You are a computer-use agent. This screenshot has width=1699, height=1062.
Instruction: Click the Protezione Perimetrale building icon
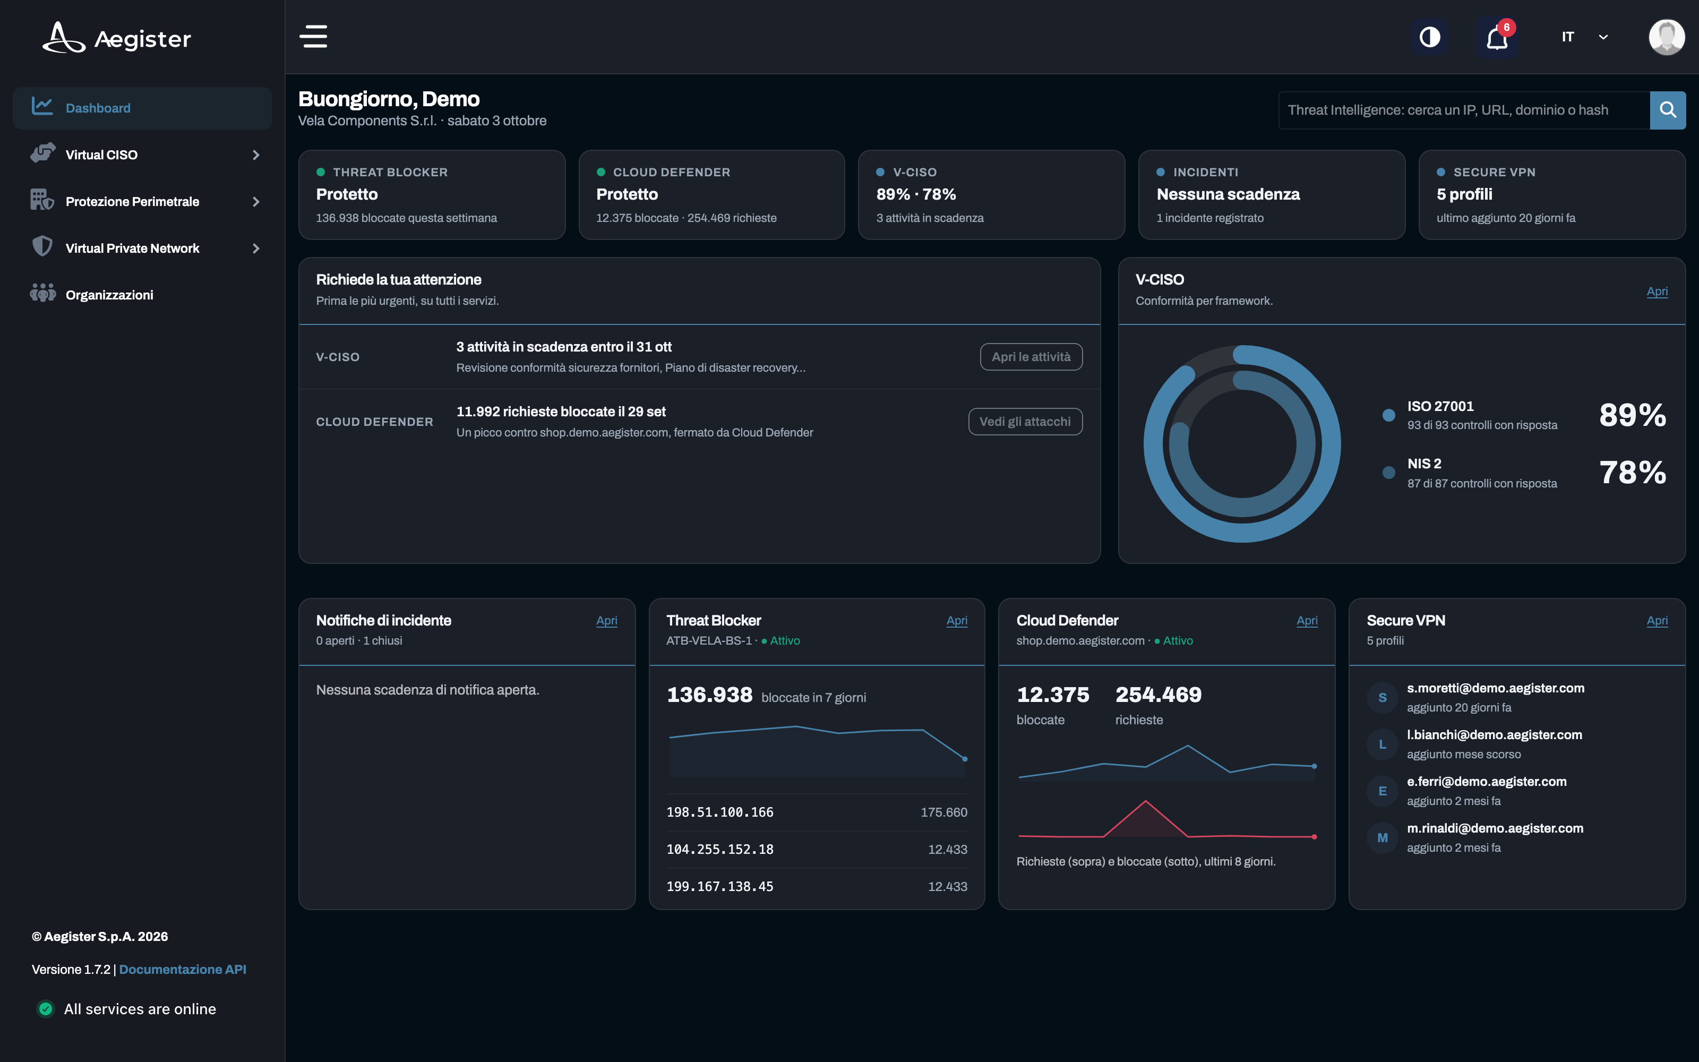pos(42,200)
